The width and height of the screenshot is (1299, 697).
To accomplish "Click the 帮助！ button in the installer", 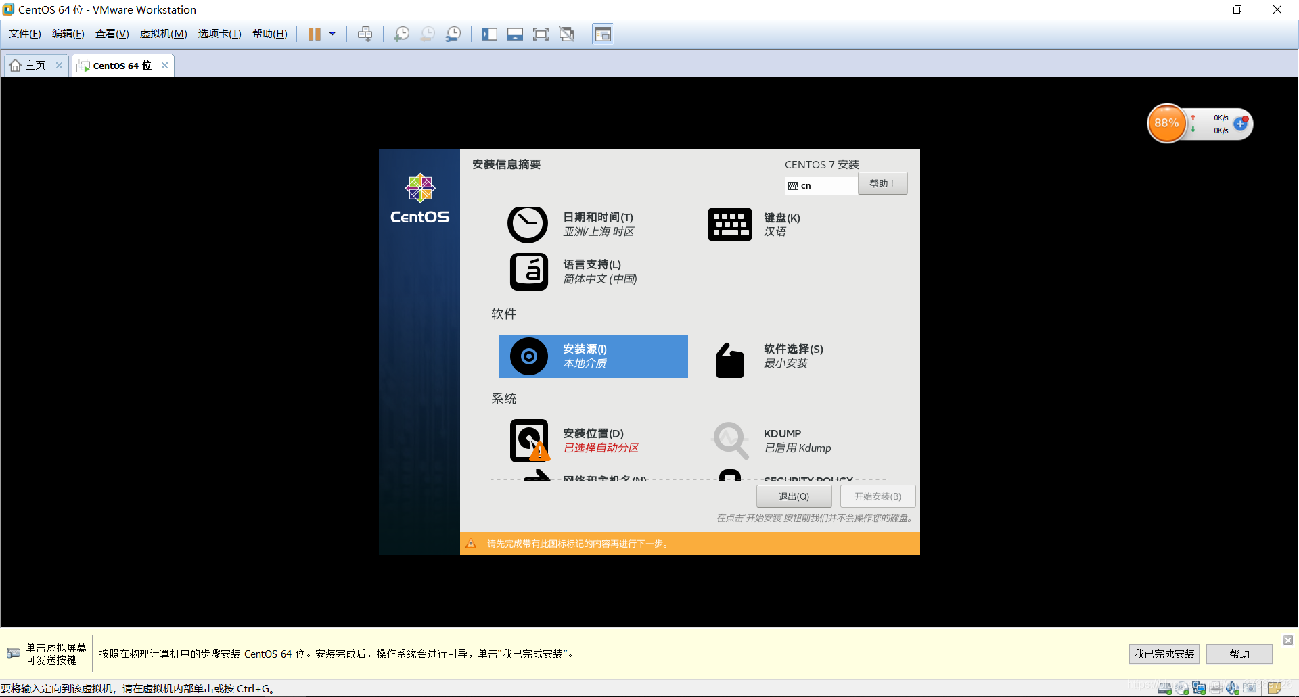I will pyautogui.click(x=882, y=183).
